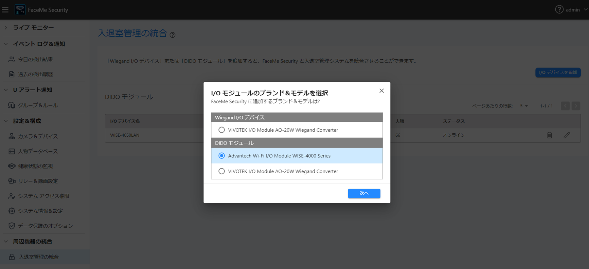Click the FaceMe Security title text
This screenshot has height=269, width=589.
click(48, 10)
